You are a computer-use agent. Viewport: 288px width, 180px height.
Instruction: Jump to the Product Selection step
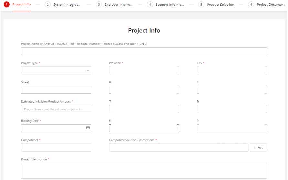(220, 5)
